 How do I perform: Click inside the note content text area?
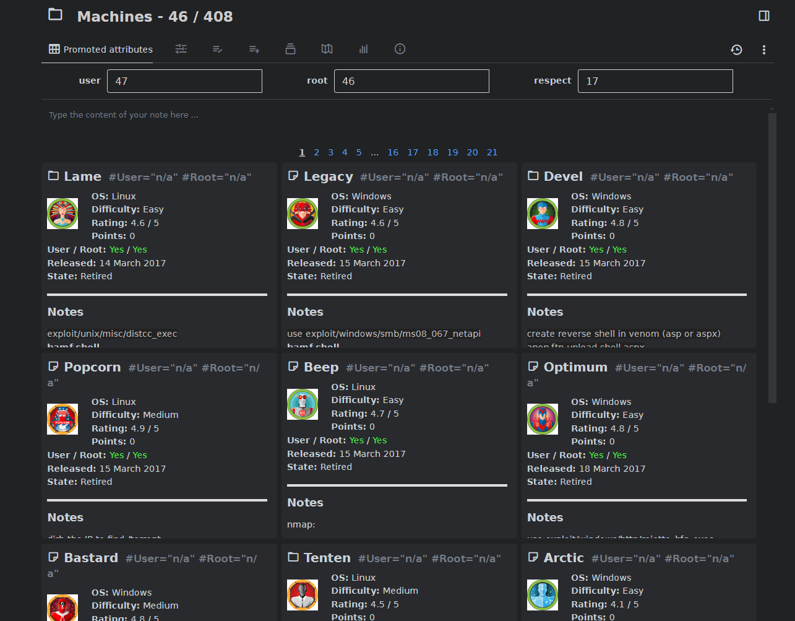click(x=247, y=115)
